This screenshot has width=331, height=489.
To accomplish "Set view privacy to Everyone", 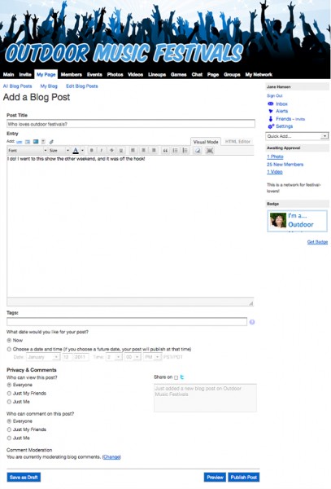I will click(x=9, y=385).
